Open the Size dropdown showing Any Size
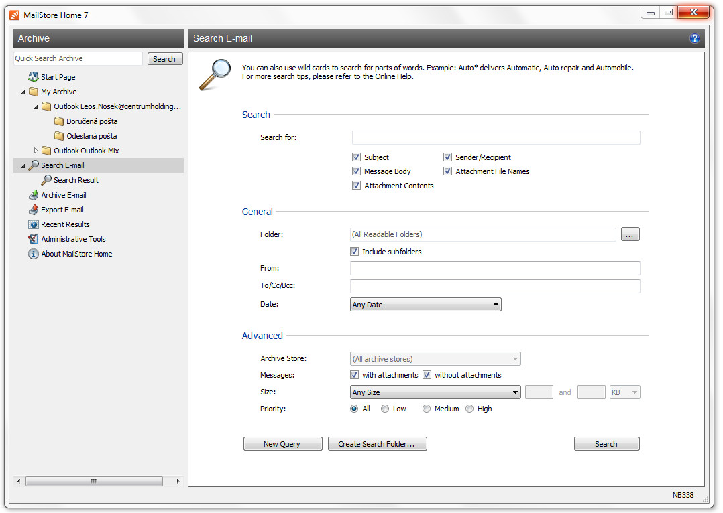The width and height of the screenshot is (723, 513). [435, 392]
